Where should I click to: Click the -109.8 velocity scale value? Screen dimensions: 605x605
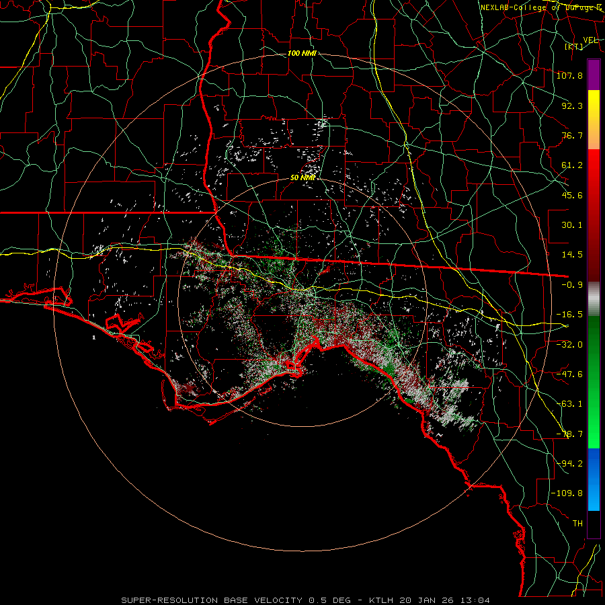567,493
